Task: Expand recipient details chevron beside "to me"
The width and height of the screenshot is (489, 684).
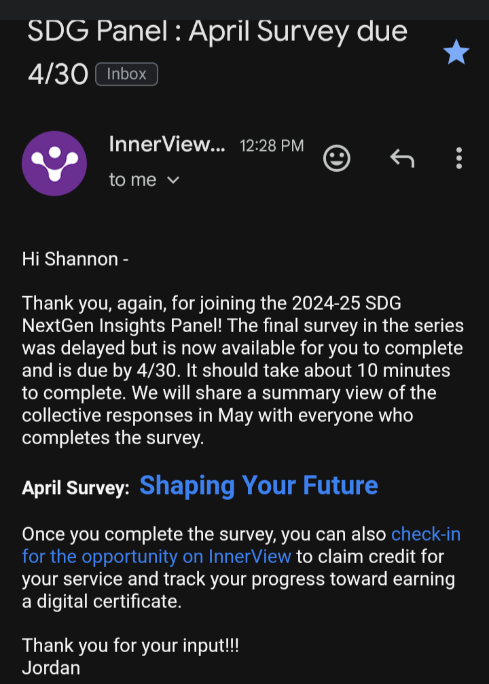Action: click(x=173, y=180)
